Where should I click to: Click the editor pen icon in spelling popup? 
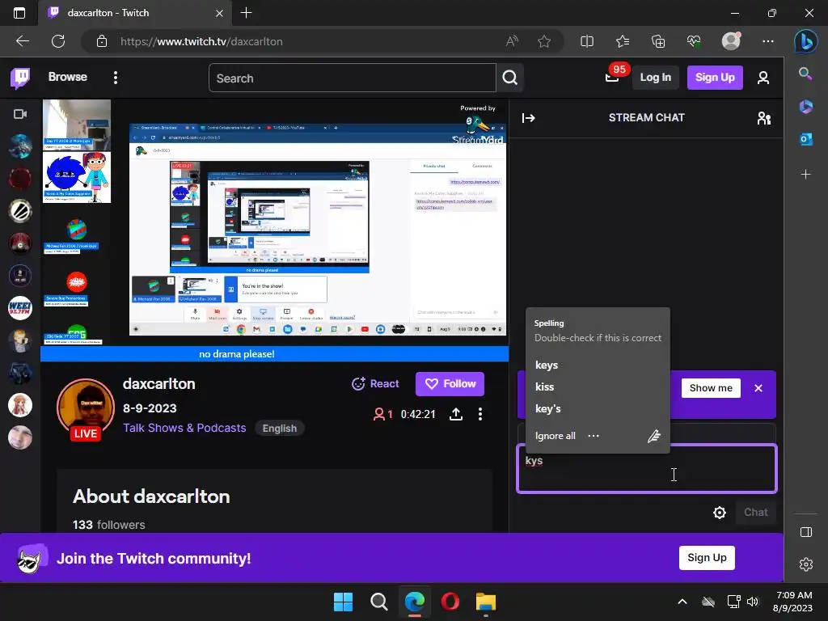coord(653,436)
